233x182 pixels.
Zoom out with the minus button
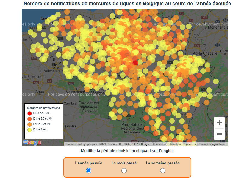coord(220,134)
